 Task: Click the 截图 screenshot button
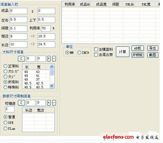[153, 55]
